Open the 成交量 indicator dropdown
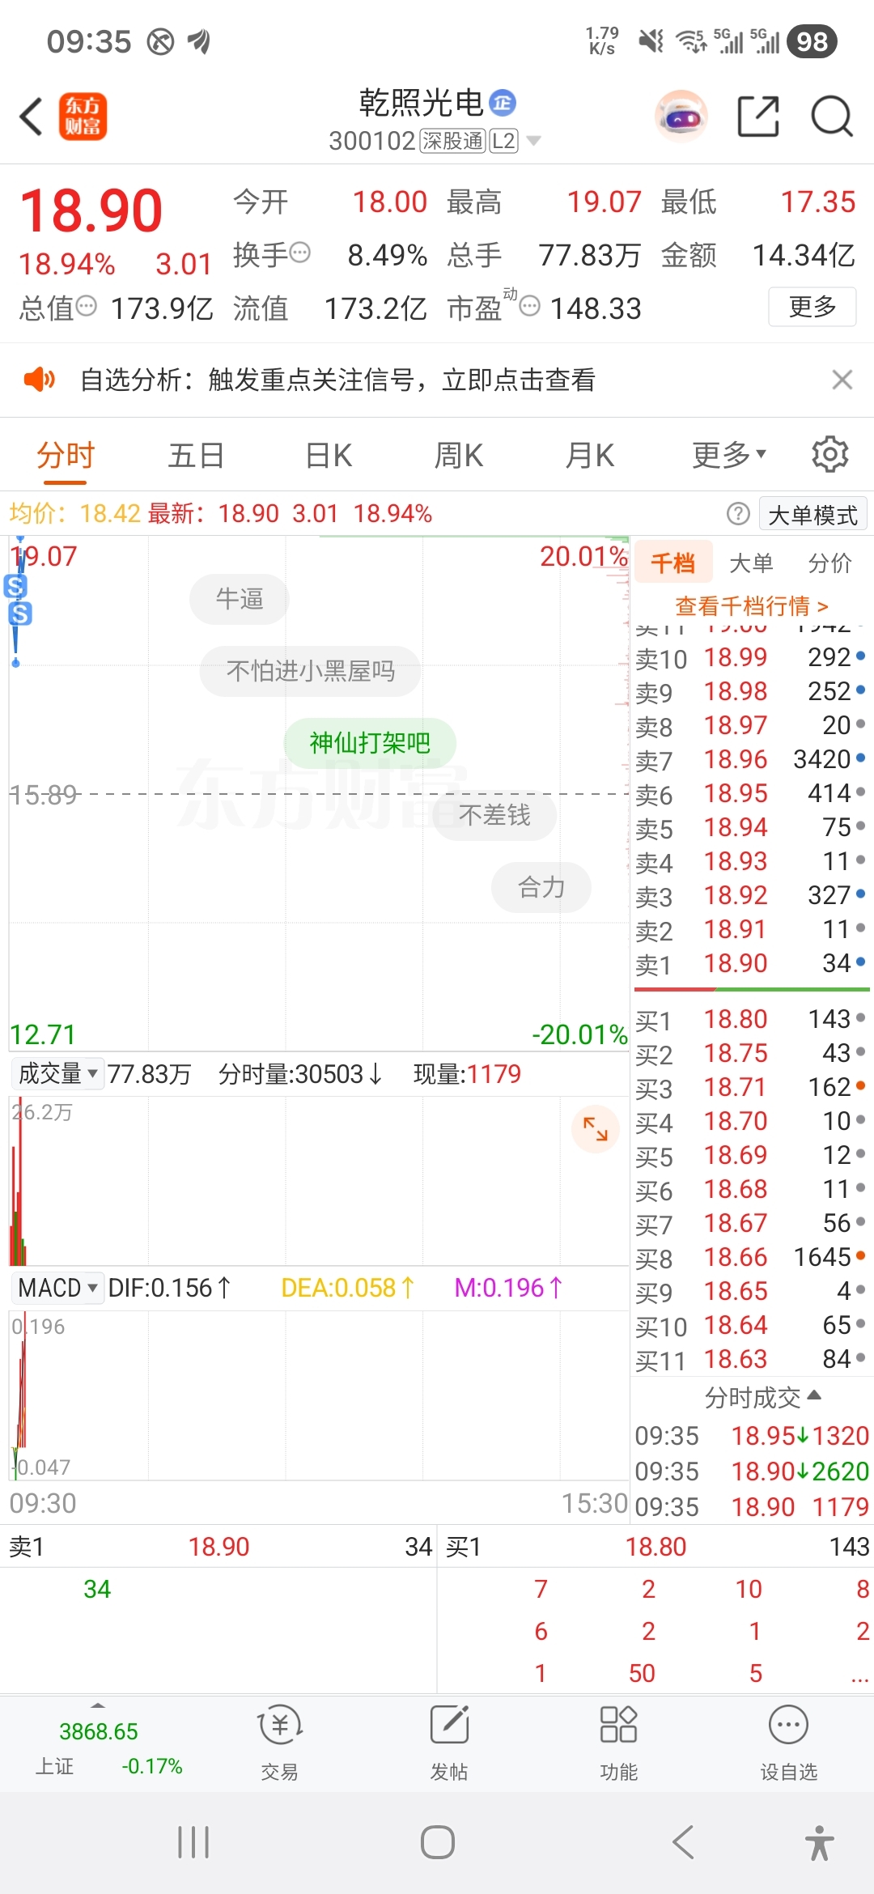Image resolution: width=874 pixels, height=1894 pixels. [57, 1074]
